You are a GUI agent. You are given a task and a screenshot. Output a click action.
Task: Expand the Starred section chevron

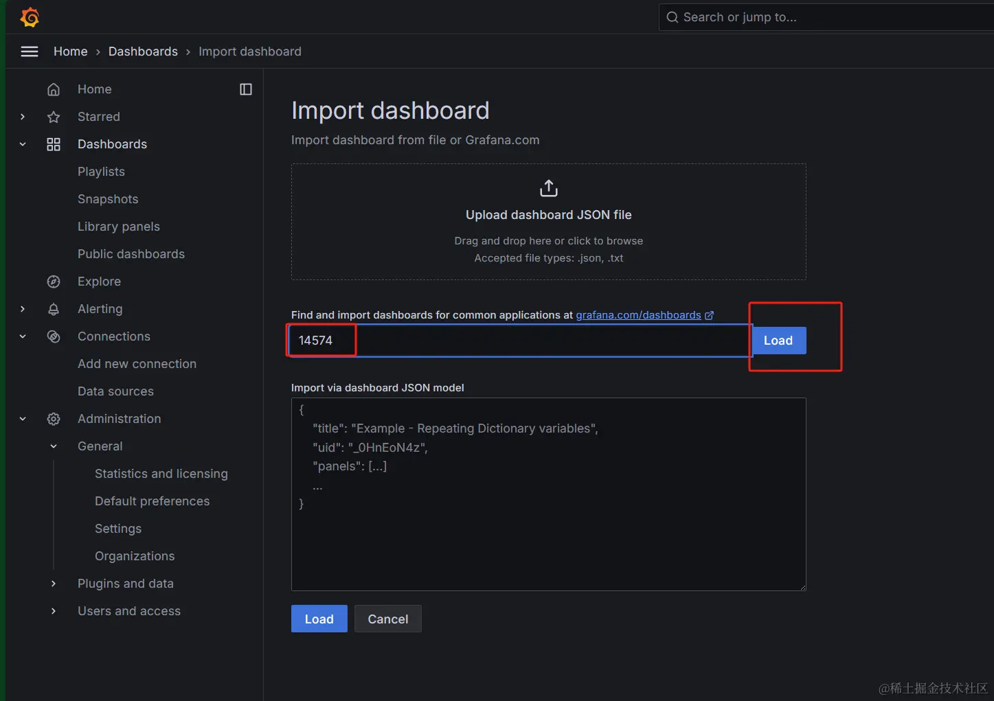[x=23, y=117]
